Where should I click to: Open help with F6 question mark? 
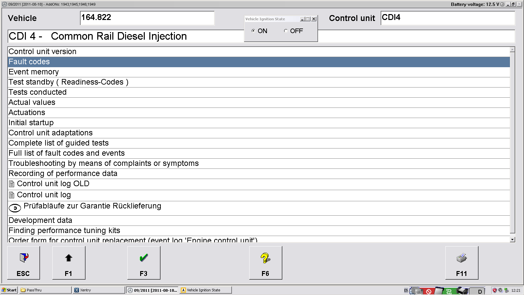tap(265, 263)
